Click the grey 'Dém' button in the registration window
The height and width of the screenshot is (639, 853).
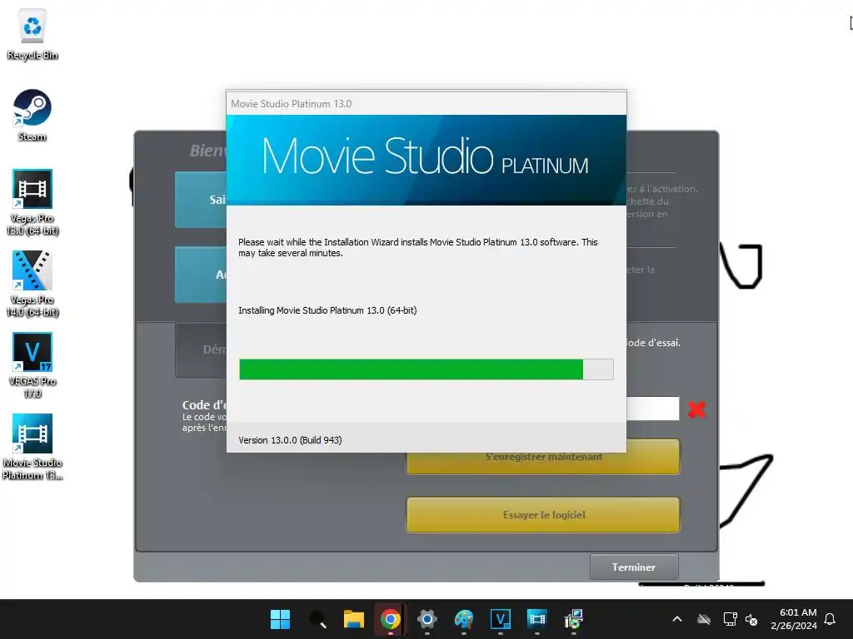(201, 349)
